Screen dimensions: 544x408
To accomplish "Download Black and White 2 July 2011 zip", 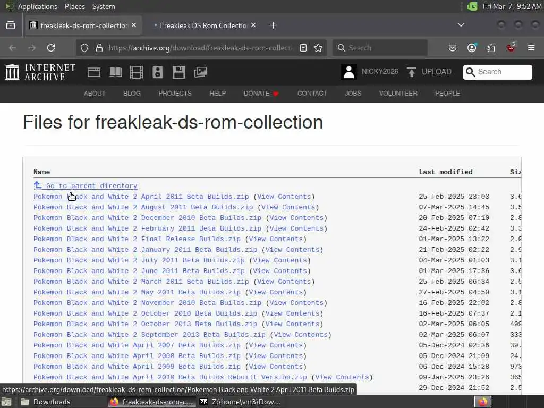I will point(139,260).
